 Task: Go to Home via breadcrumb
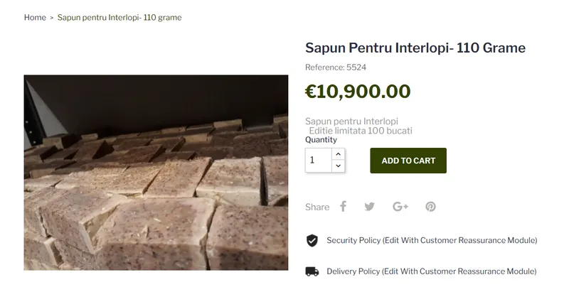(35, 17)
